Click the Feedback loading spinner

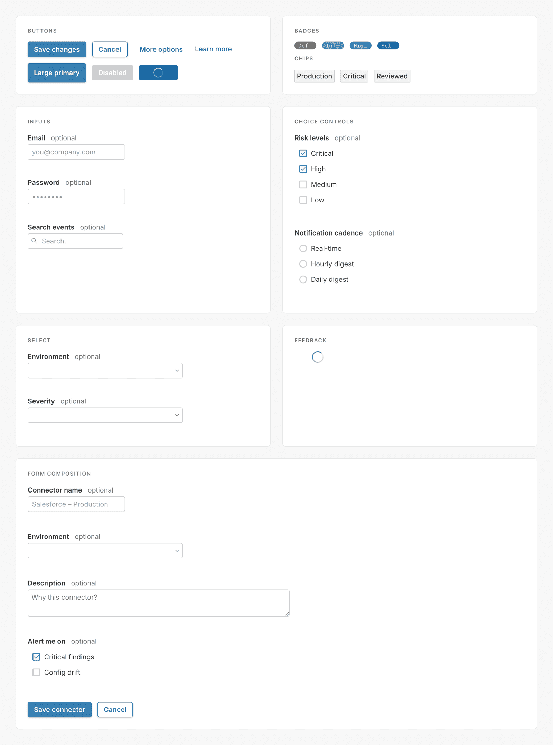pos(318,357)
